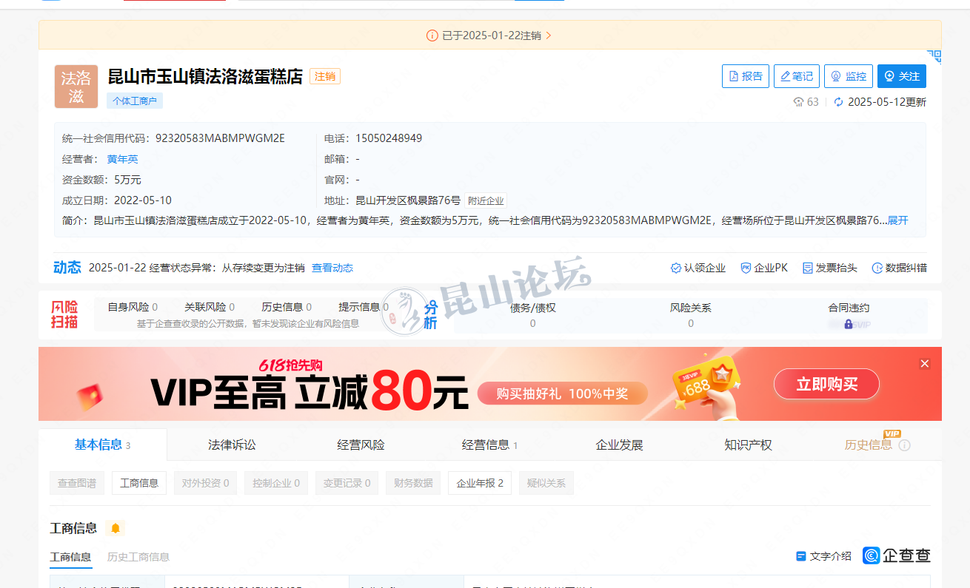This screenshot has width=970, height=588.
Task: Follow the company with 关注 button
Action: pyautogui.click(x=901, y=76)
